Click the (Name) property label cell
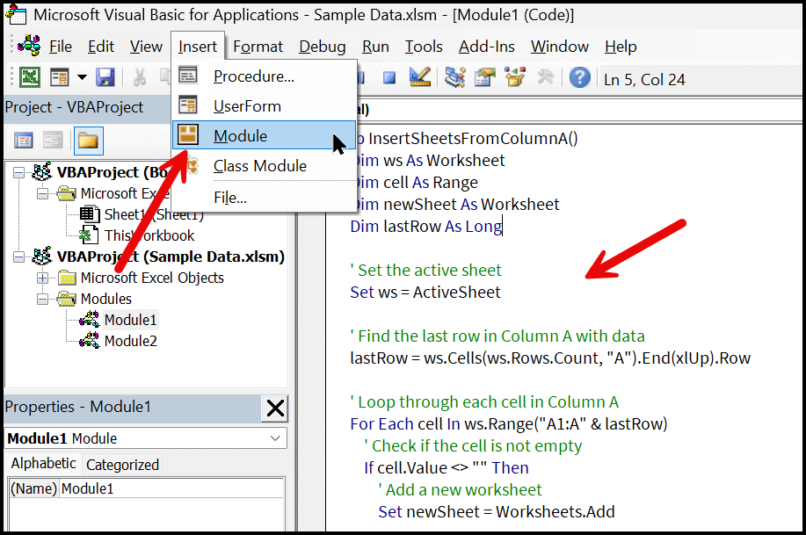The height and width of the screenshot is (535, 806). 33,488
